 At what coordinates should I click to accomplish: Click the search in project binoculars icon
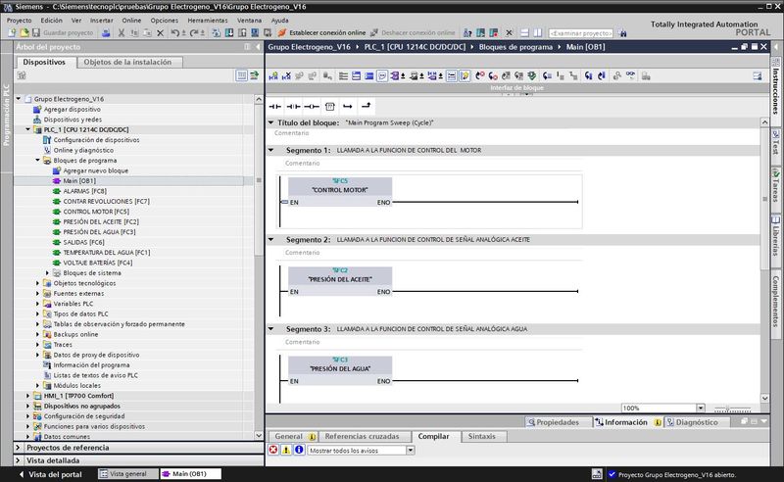622,33
